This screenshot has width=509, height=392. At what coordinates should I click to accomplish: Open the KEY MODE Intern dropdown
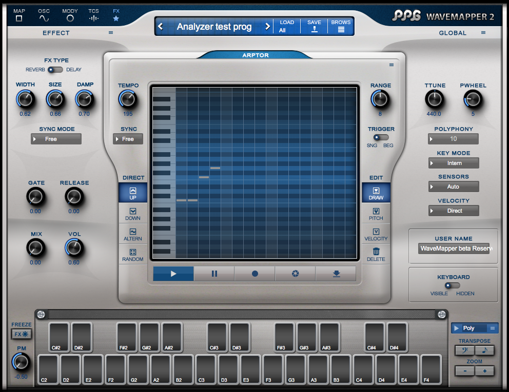click(x=454, y=163)
